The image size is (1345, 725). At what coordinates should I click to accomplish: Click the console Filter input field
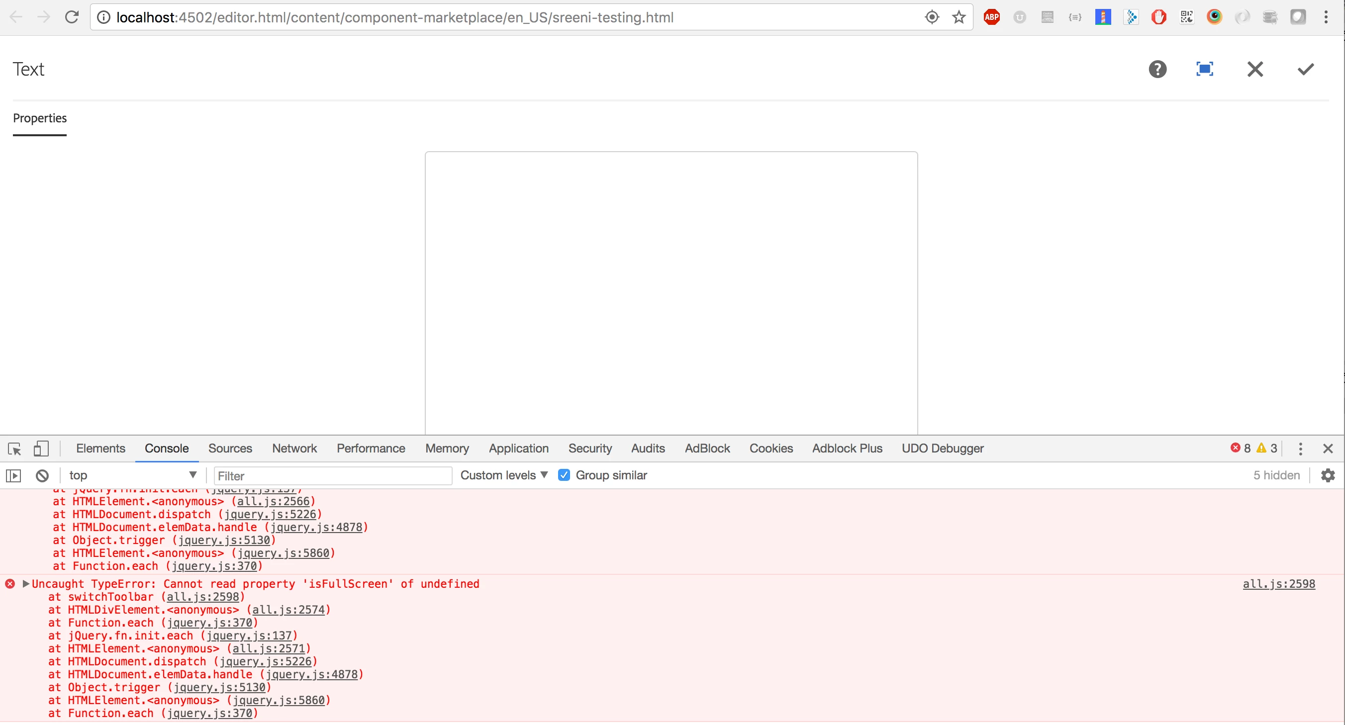(333, 475)
